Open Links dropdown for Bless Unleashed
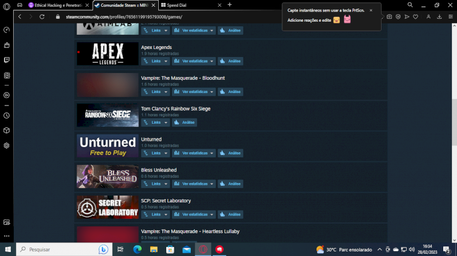Screen dimensions: 457x256 pos(155,184)
